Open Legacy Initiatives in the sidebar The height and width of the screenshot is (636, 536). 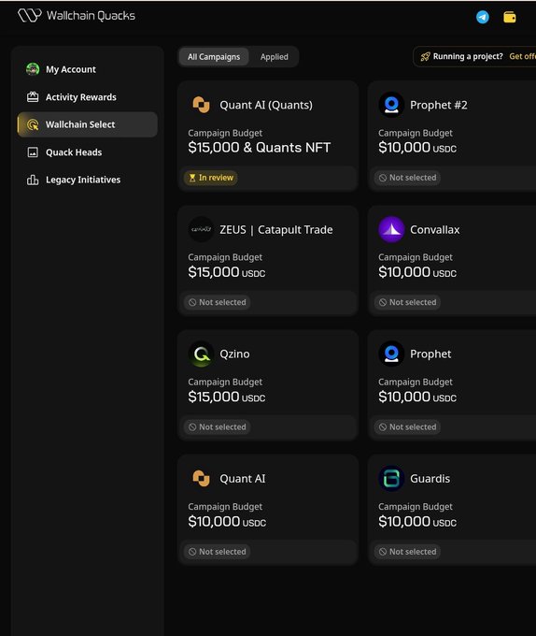click(x=88, y=180)
